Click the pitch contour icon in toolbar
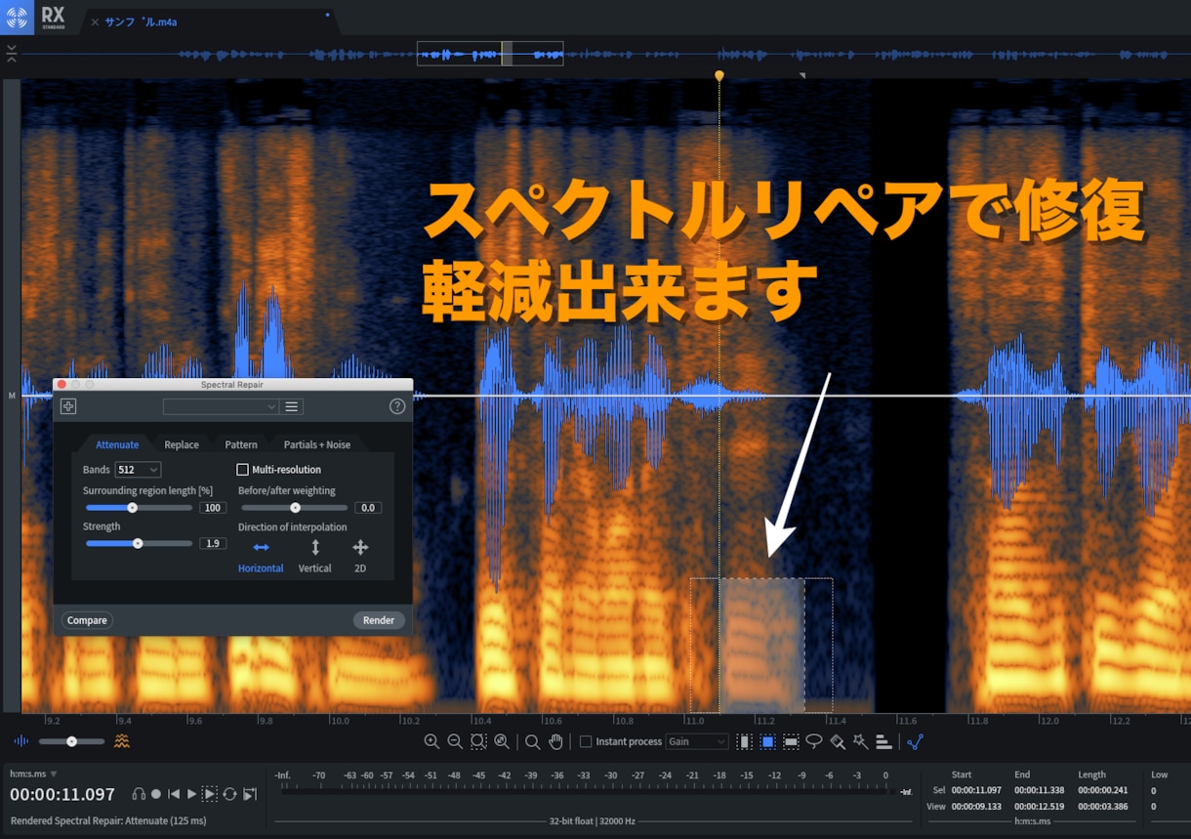Image resolution: width=1191 pixels, height=839 pixels. (x=915, y=742)
